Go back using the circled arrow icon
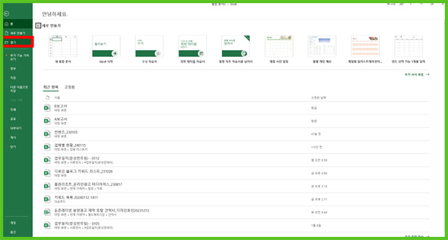The width and height of the screenshot is (448, 240). pyautogui.click(x=7, y=14)
